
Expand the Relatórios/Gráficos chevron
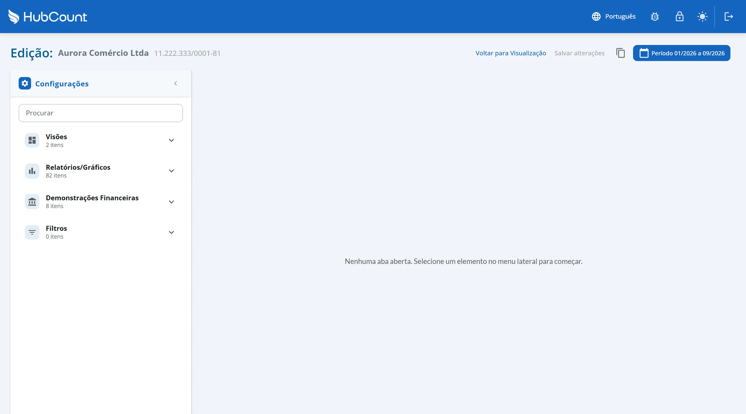point(171,171)
